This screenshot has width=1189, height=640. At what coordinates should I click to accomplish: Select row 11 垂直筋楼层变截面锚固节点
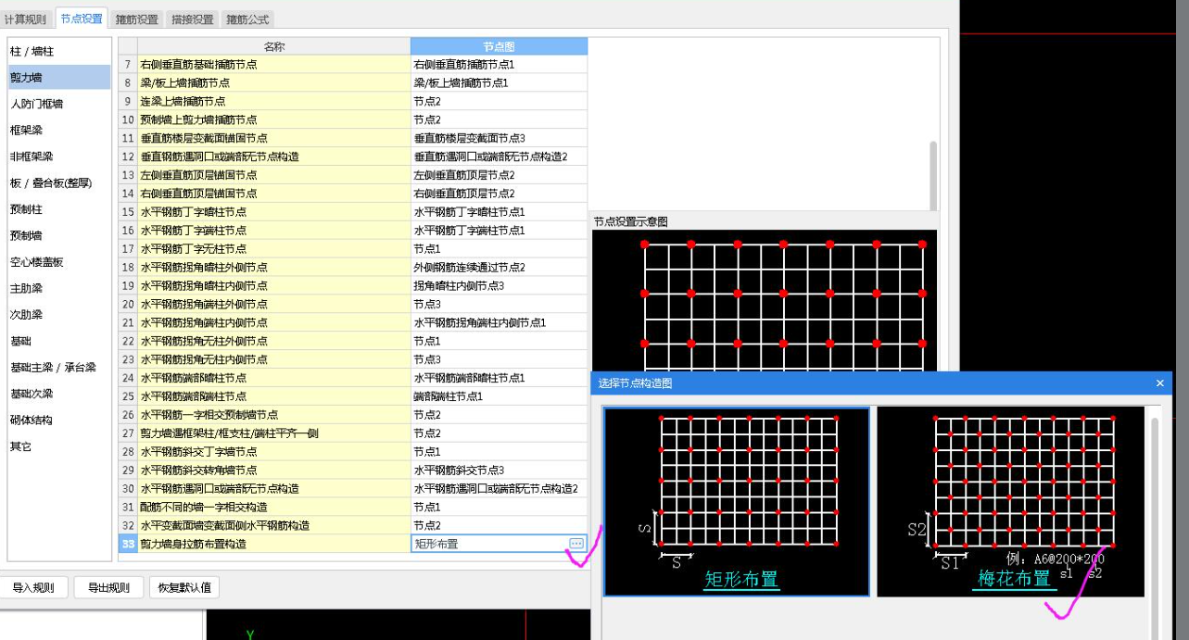point(274,138)
